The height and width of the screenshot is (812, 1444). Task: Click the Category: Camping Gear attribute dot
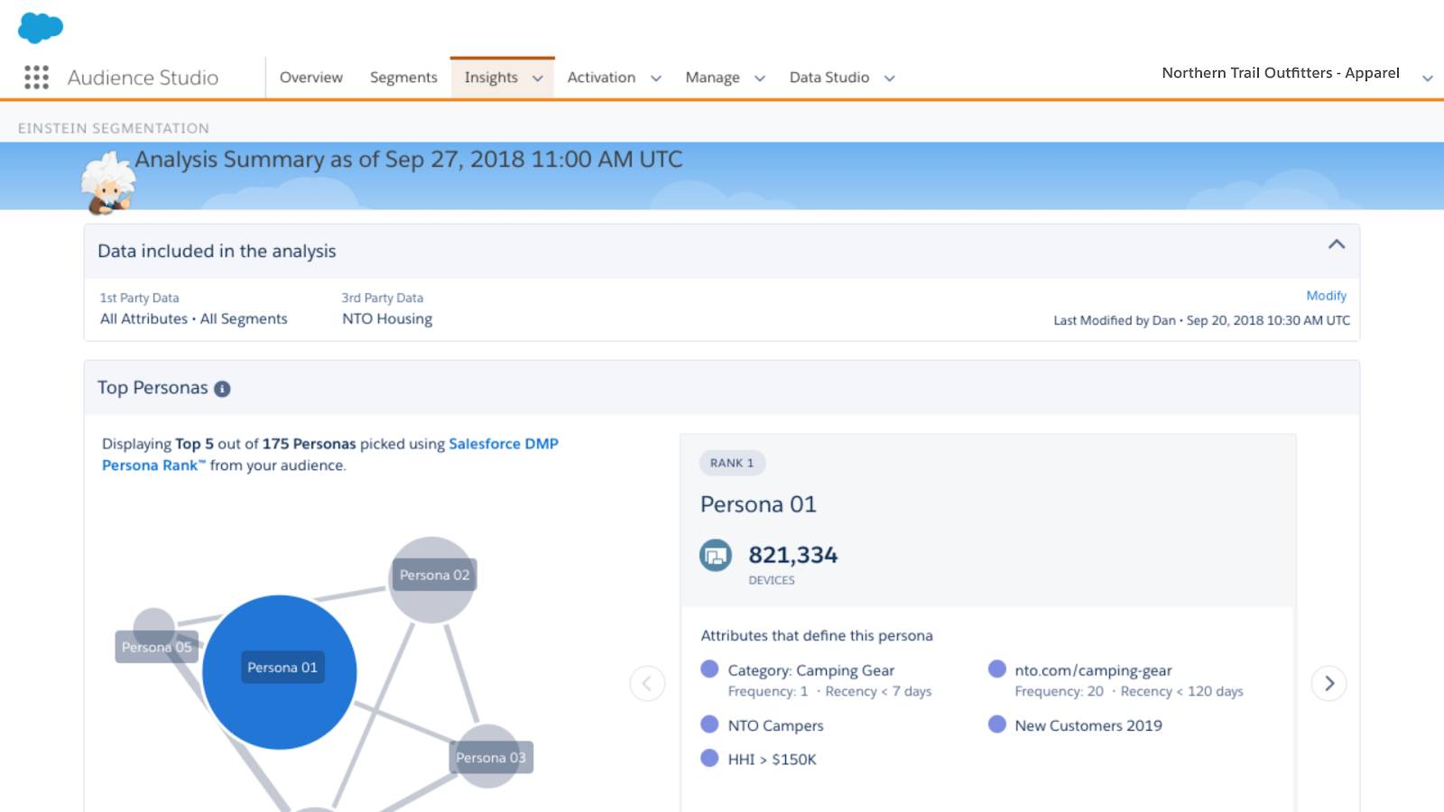coord(709,669)
